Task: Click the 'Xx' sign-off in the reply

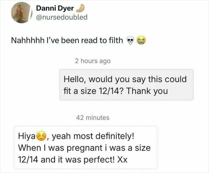Action: [122, 159]
